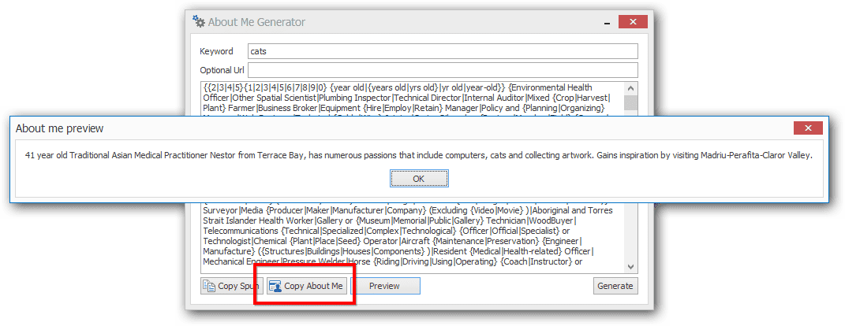
Task: Click the template scrollbar thumb
Action: point(631,103)
